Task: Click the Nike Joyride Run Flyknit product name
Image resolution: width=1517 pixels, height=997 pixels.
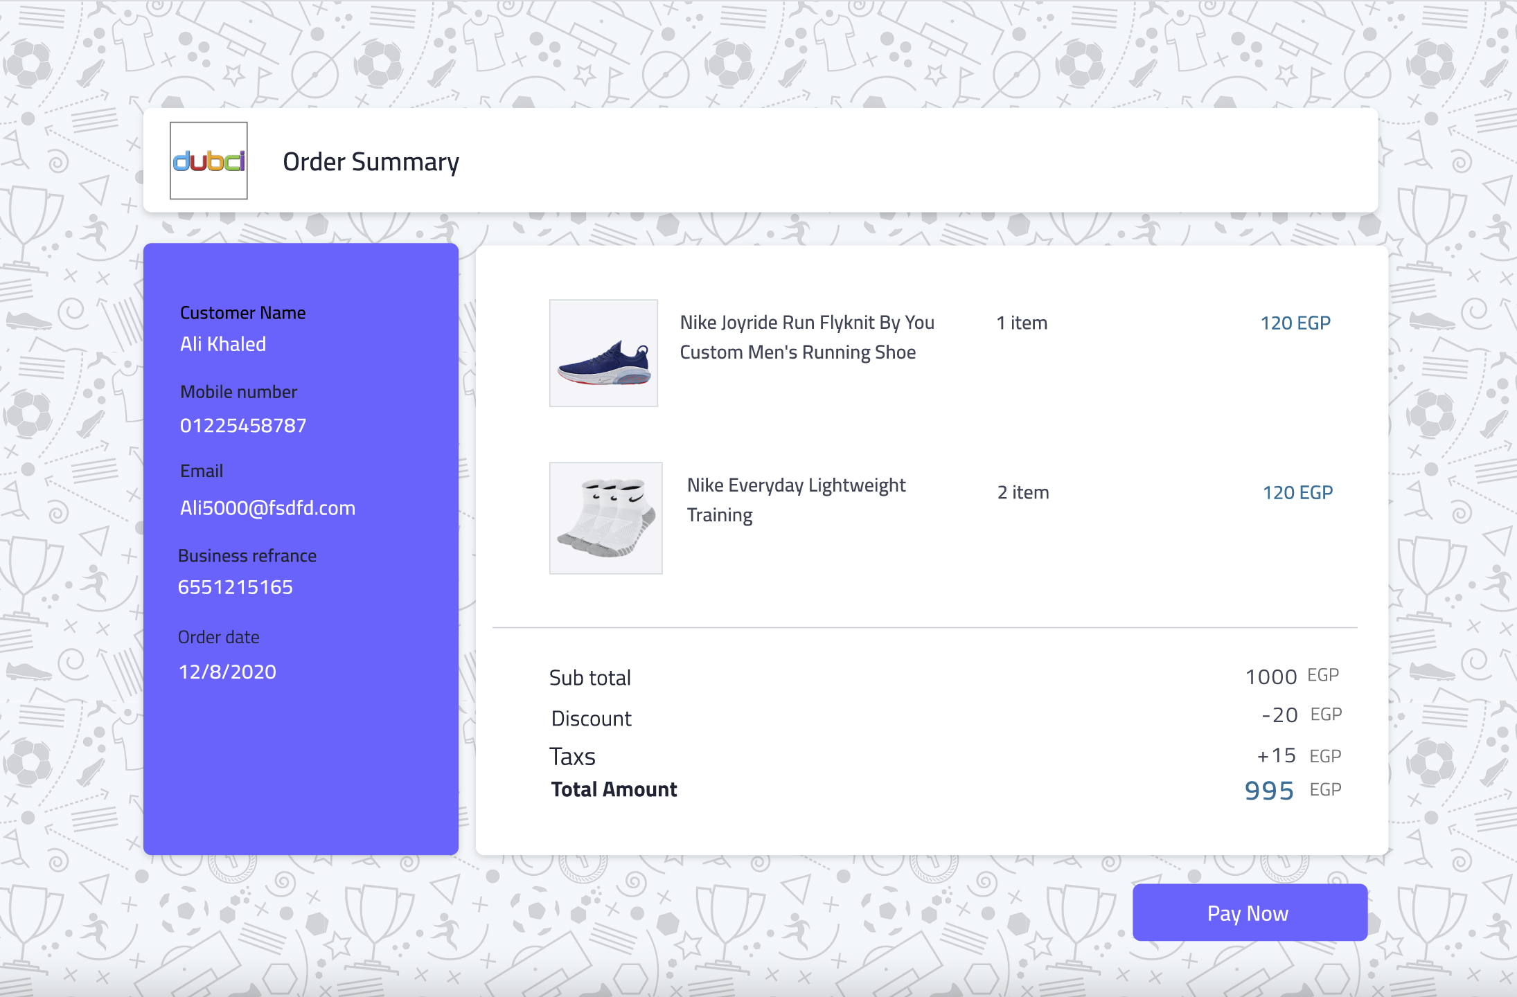Action: pos(807,337)
